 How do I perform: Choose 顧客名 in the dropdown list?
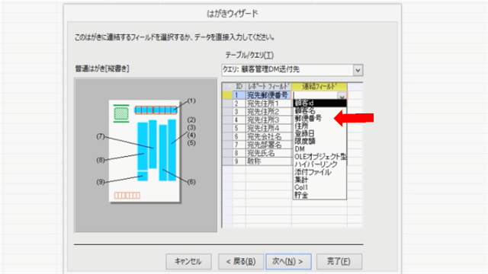click(x=305, y=110)
